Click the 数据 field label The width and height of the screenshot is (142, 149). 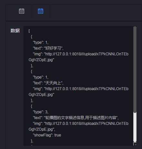(x=15, y=31)
